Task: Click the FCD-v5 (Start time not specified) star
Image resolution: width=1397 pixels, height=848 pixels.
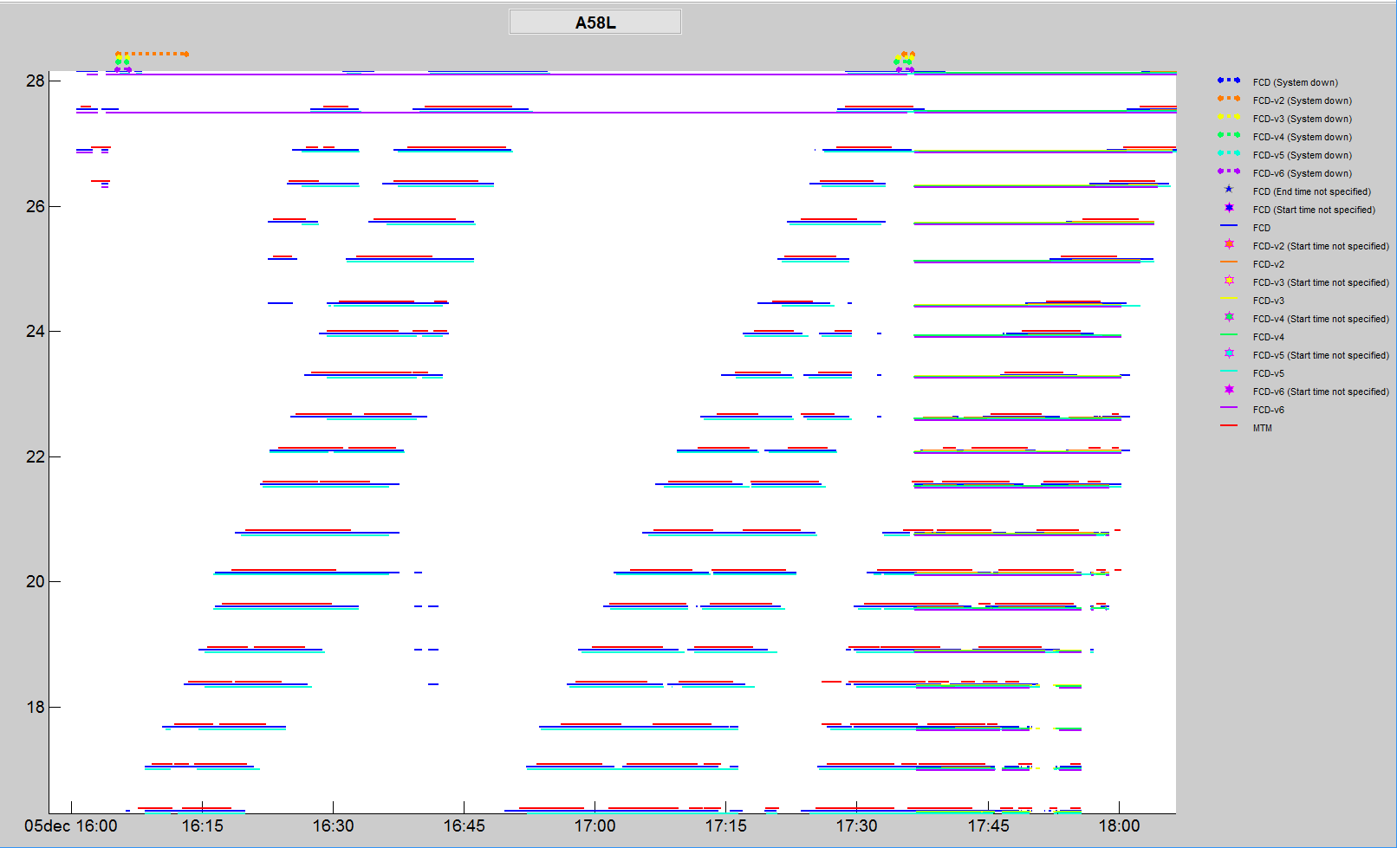Action: tap(1229, 353)
